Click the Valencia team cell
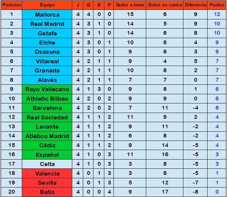This screenshot has width=227, height=197. (x=47, y=173)
